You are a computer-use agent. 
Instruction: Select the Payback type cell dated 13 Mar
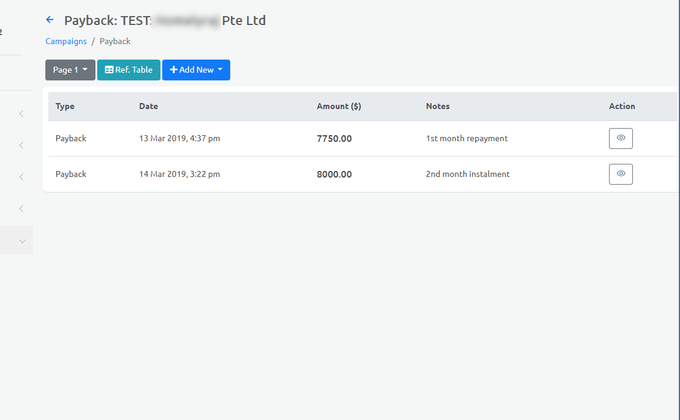click(x=71, y=139)
